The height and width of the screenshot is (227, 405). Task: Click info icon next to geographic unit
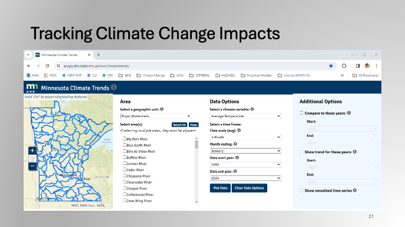pyautogui.click(x=161, y=109)
